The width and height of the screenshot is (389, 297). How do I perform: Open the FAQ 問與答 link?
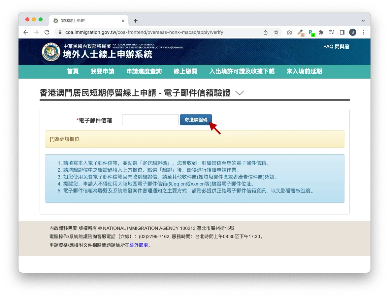click(336, 47)
